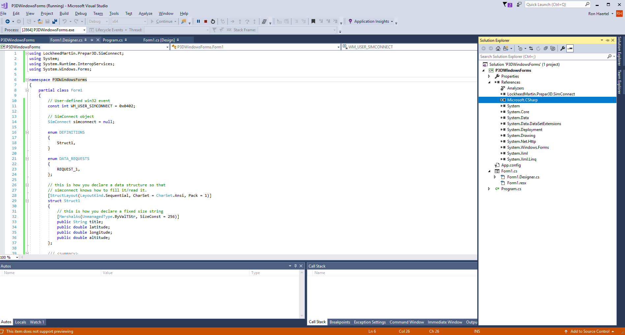Switch to the Locals tab
The width and height of the screenshot is (625, 335).
pyautogui.click(x=20, y=322)
